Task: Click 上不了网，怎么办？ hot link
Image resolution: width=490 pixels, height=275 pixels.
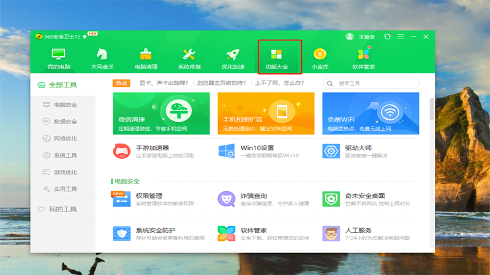Action: coord(279,83)
